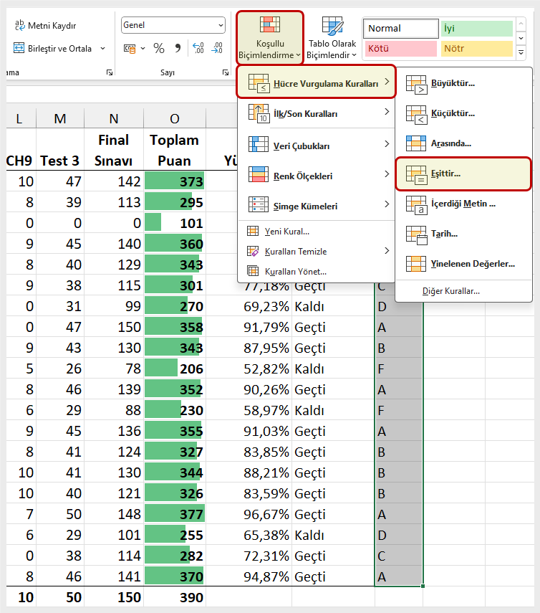Choose the Arasında... rule
The height and width of the screenshot is (613, 540).
(x=463, y=143)
